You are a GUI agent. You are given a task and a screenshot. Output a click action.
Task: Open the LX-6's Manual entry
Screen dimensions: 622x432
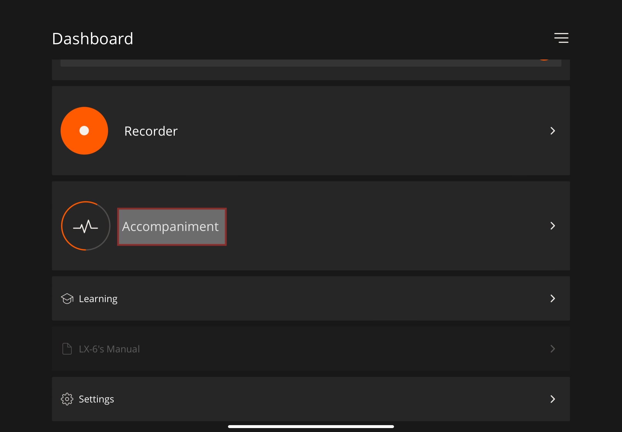pos(311,349)
